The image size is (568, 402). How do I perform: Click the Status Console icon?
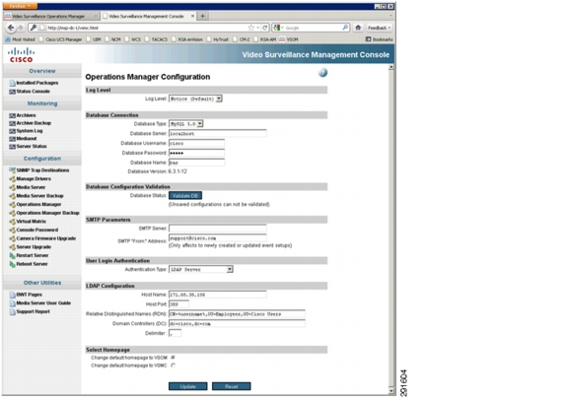[x=12, y=92]
